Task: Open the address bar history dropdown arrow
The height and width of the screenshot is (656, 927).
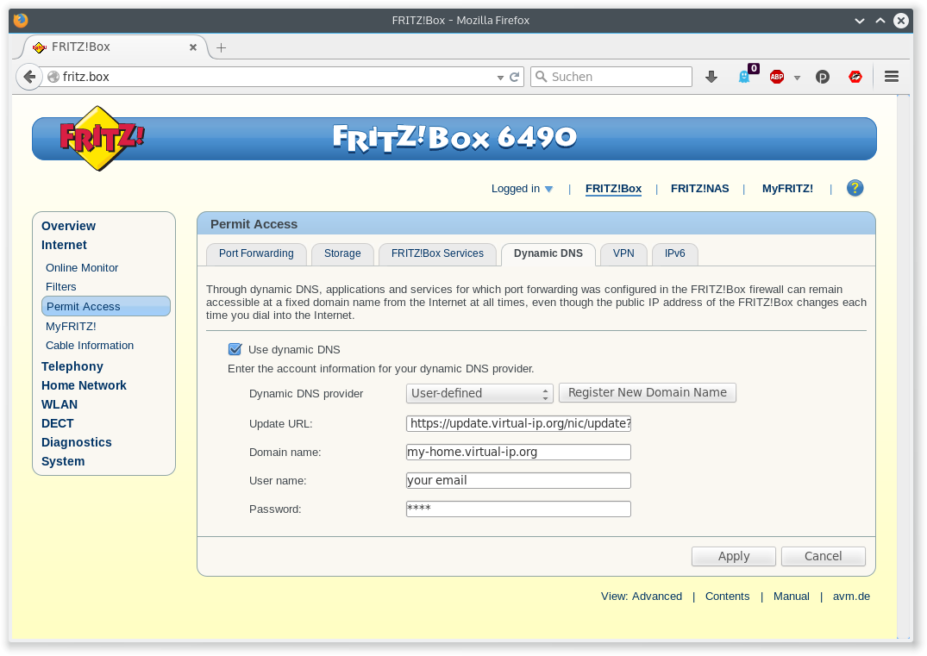Action: click(x=500, y=77)
